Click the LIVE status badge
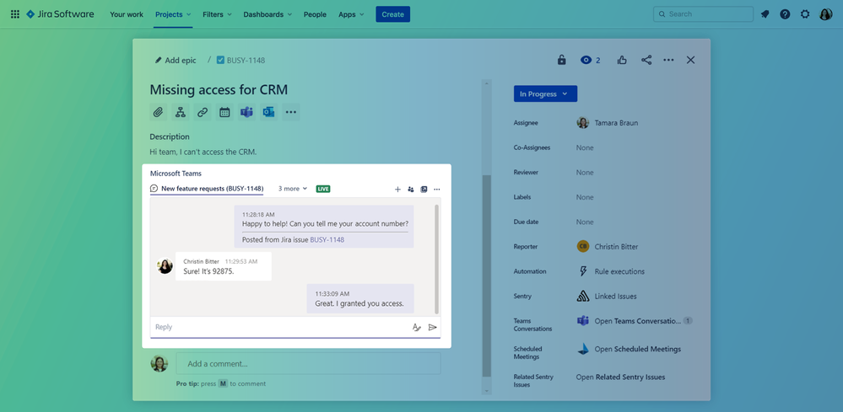The width and height of the screenshot is (843, 412). coord(323,189)
